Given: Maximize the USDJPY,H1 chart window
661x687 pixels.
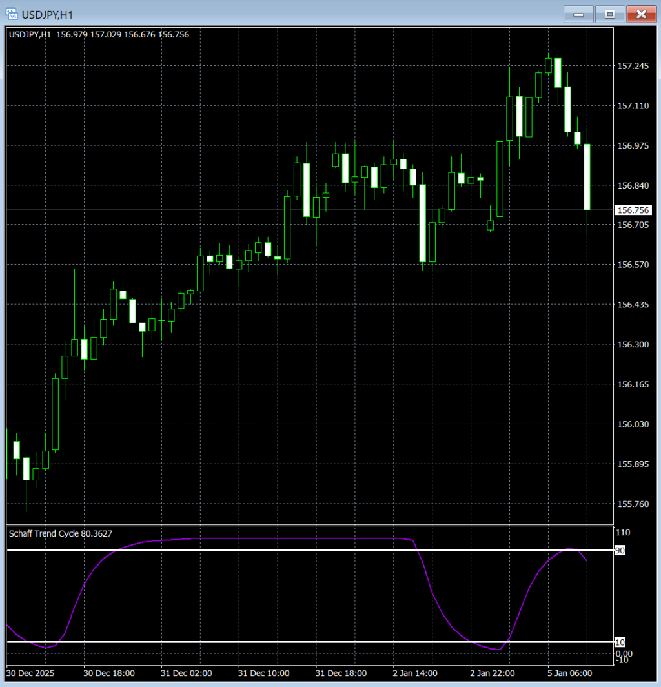Looking at the screenshot, I should point(609,14).
